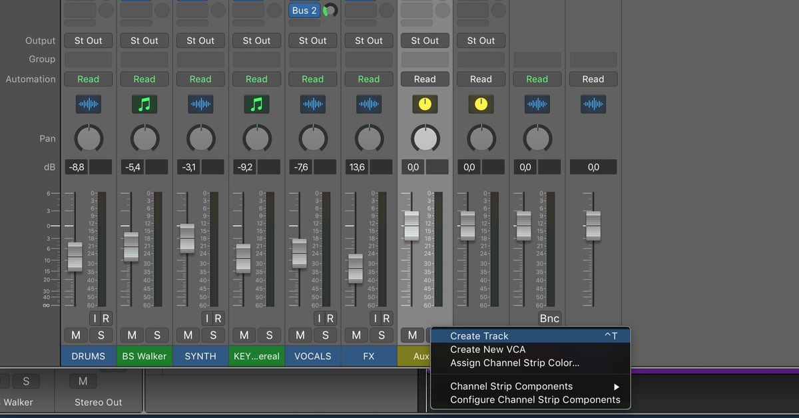Screen dimensions: 799x418
Task: Click the FX channel volume fader
Action: click(x=356, y=269)
